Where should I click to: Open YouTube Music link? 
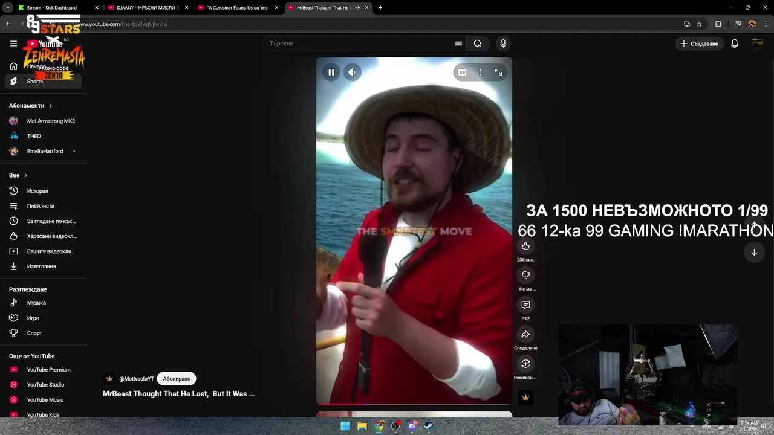pos(43,400)
